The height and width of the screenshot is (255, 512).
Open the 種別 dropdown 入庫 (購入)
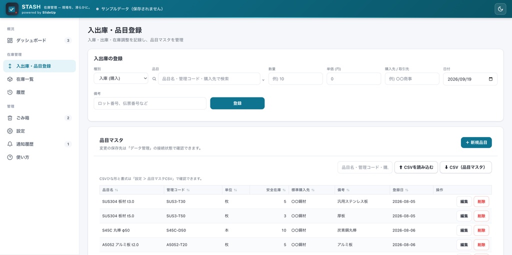point(121,78)
